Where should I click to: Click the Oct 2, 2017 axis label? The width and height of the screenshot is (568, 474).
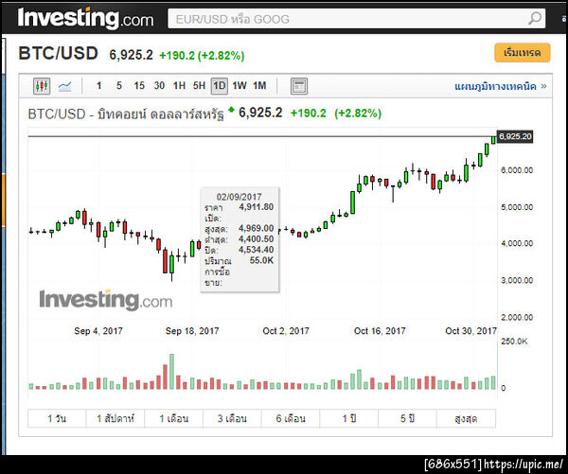click(x=286, y=331)
